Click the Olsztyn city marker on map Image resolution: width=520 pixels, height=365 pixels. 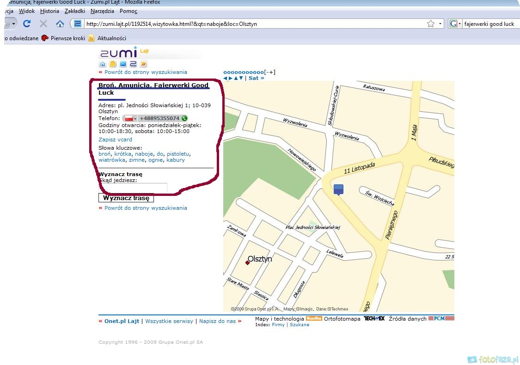(247, 262)
